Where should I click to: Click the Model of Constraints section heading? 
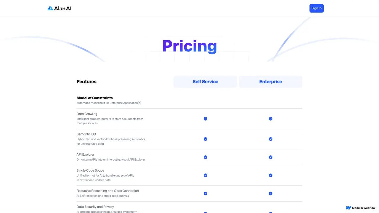tap(95, 98)
